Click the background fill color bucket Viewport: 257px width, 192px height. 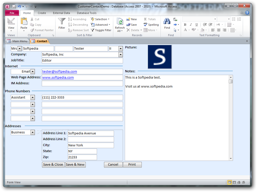(202, 30)
